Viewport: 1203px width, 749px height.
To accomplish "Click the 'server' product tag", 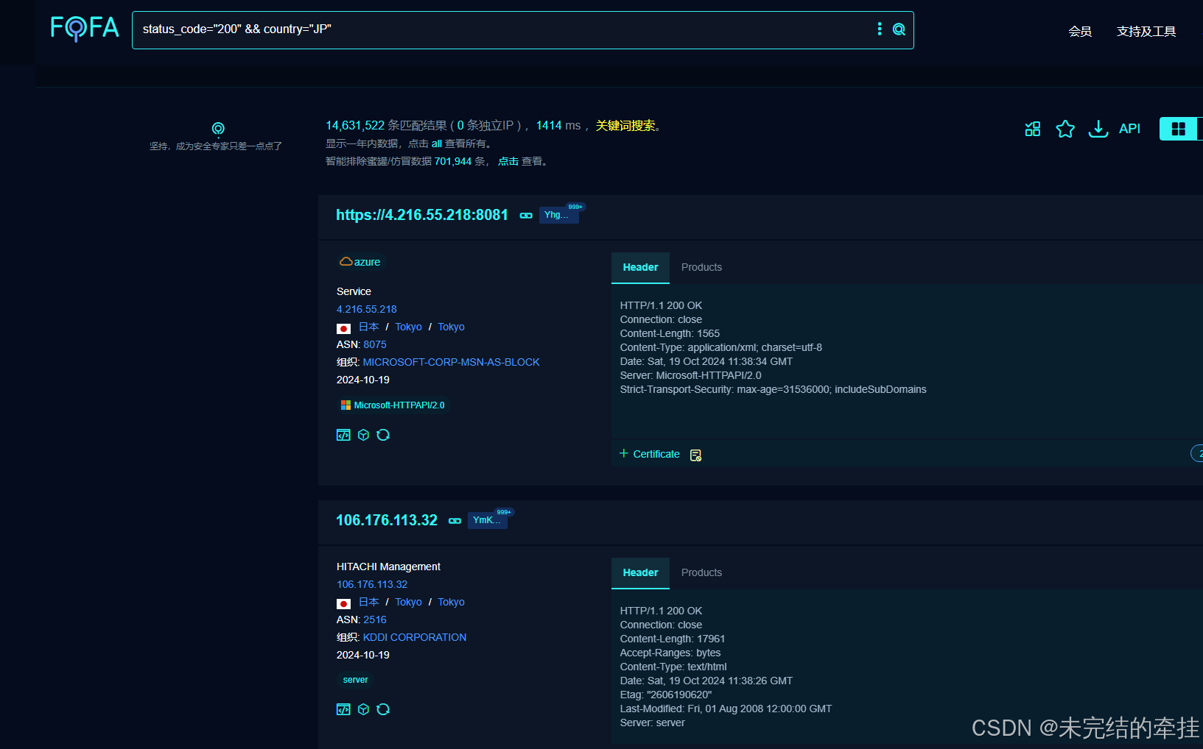I will pyautogui.click(x=355, y=680).
